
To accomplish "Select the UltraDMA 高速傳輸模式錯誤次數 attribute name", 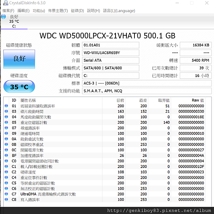I will [48, 194].
